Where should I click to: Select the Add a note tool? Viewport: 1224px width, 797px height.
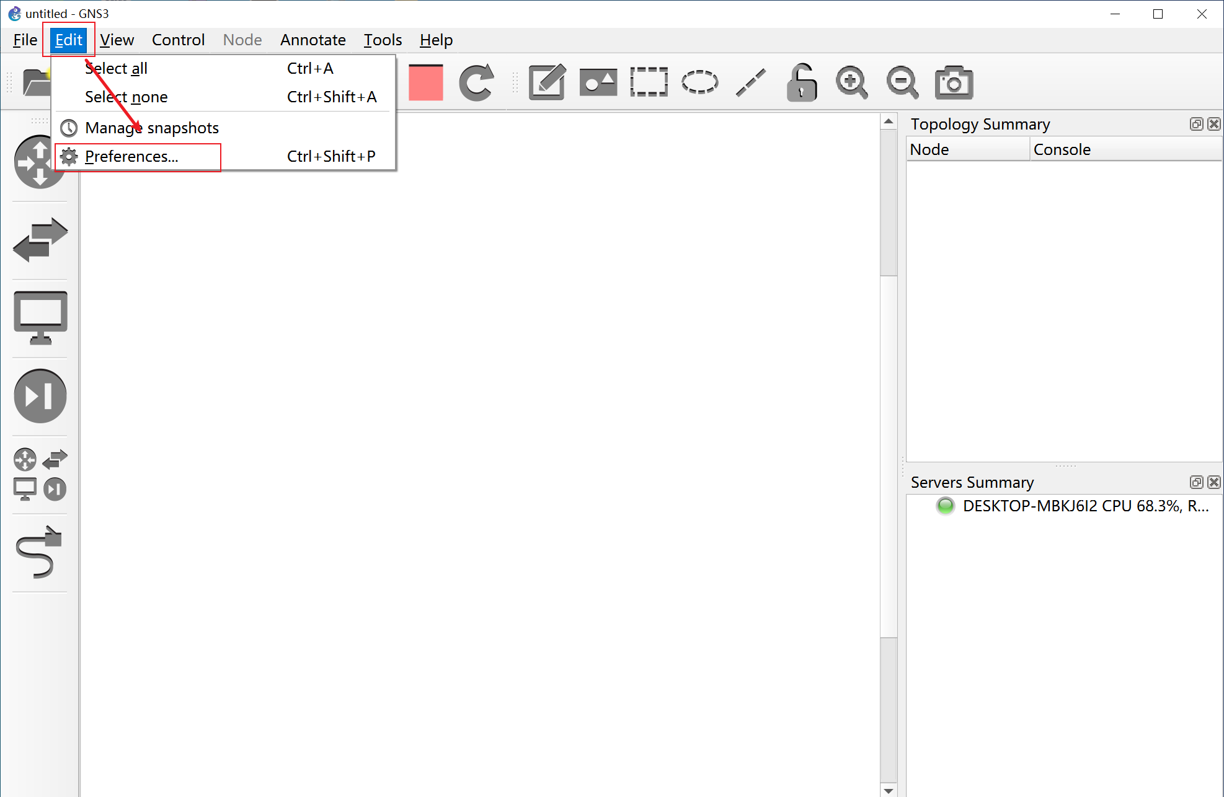pyautogui.click(x=547, y=82)
